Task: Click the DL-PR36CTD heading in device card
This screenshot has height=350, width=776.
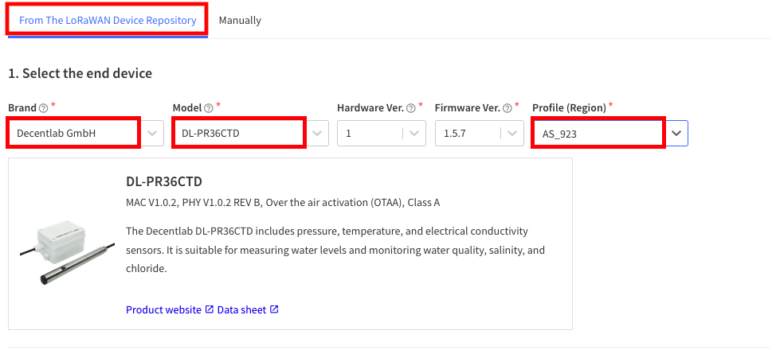Action: [x=164, y=181]
